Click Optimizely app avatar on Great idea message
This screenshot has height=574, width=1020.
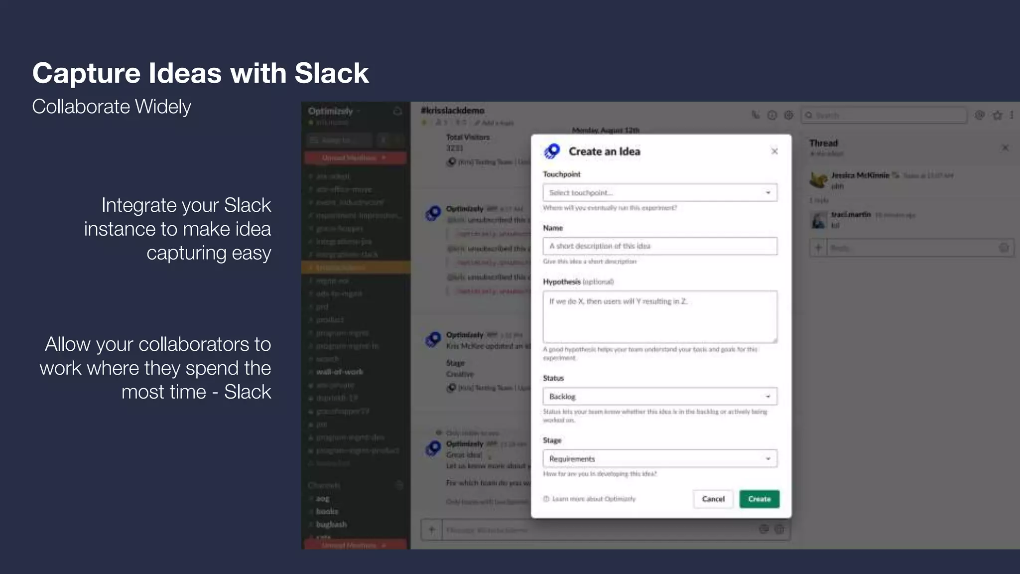[x=433, y=448]
